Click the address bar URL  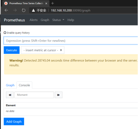[70, 10]
